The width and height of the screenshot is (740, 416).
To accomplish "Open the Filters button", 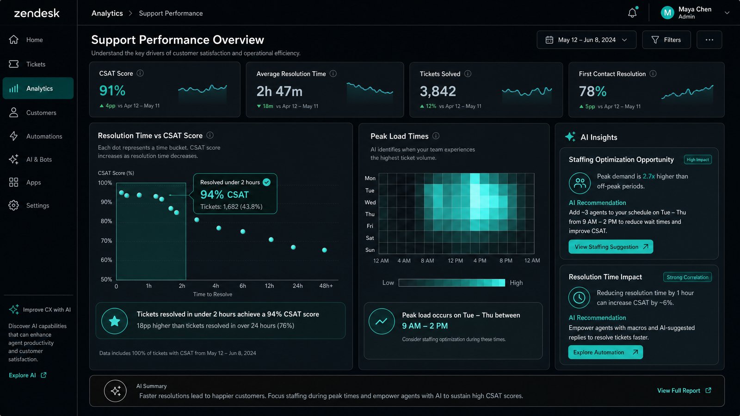I will tap(666, 40).
